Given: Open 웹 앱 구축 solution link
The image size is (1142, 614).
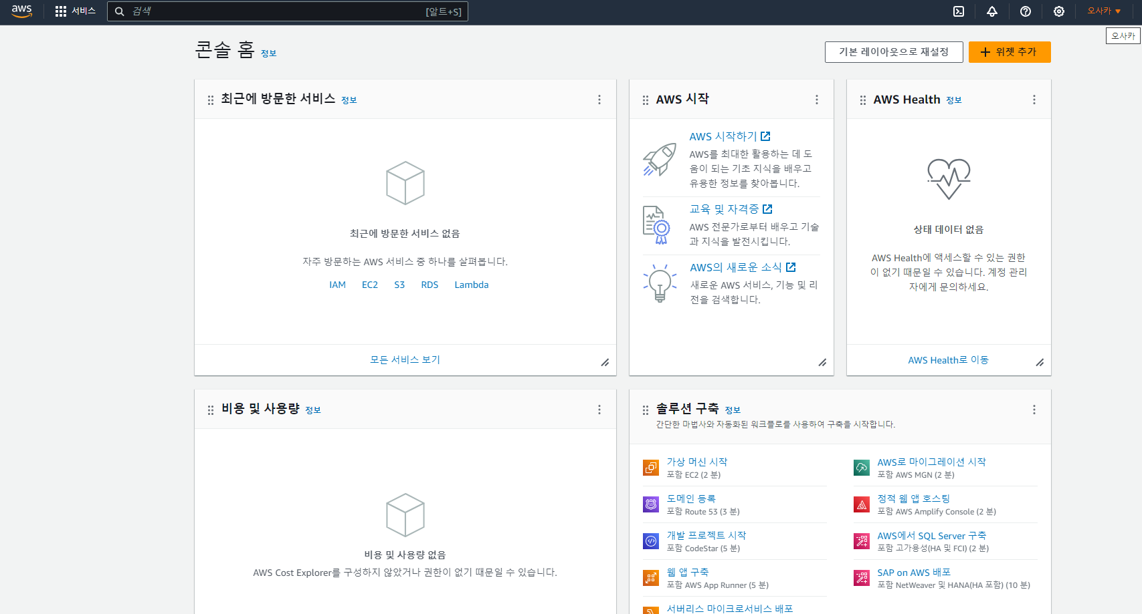Looking at the screenshot, I should coord(688,572).
